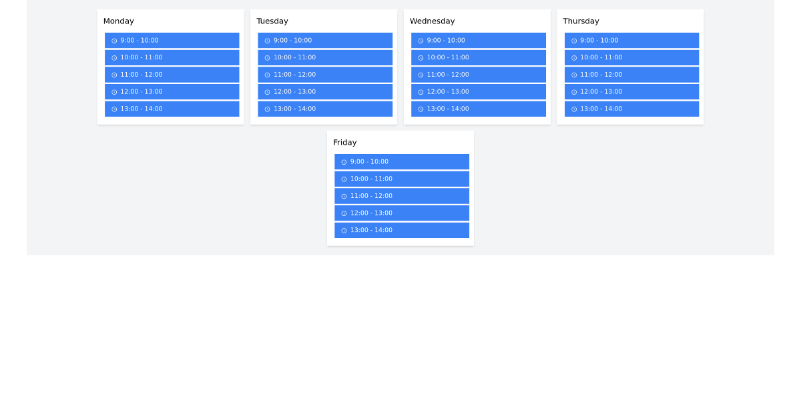Select Thursday's 9:00 - 10:00 slot
801x420 pixels.
point(631,40)
